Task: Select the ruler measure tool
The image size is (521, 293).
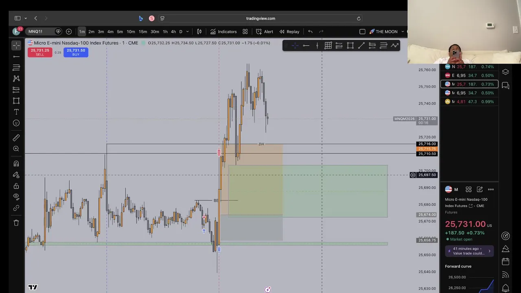Action: coord(16,138)
